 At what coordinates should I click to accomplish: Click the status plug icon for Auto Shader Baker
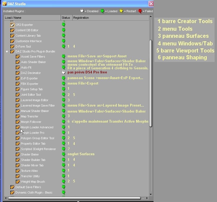[x=63, y=62]
